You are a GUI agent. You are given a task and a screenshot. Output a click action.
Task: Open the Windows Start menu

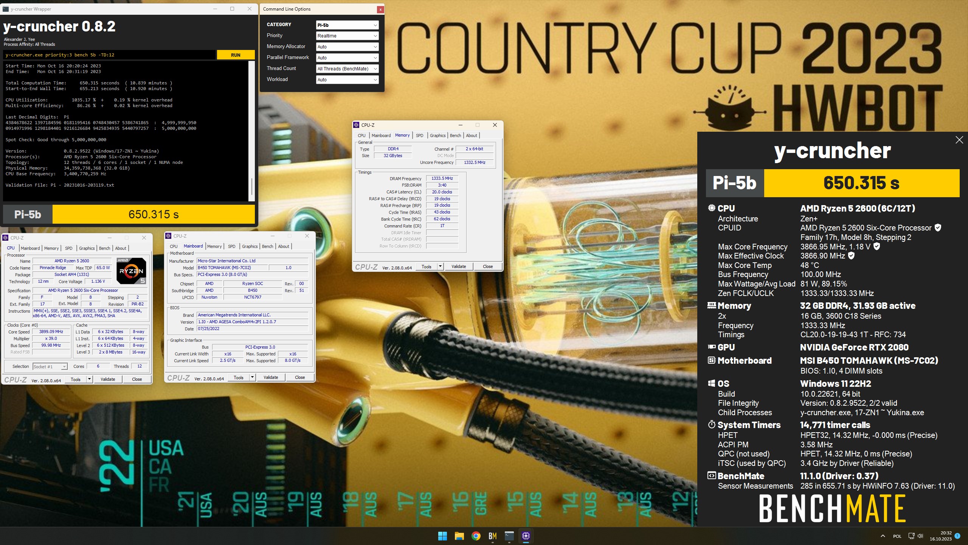pyautogui.click(x=442, y=536)
